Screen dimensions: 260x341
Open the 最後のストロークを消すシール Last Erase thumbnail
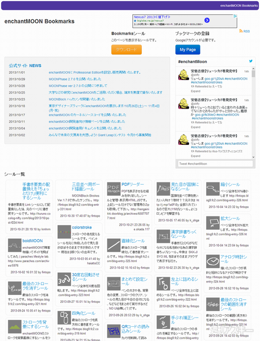14,288
